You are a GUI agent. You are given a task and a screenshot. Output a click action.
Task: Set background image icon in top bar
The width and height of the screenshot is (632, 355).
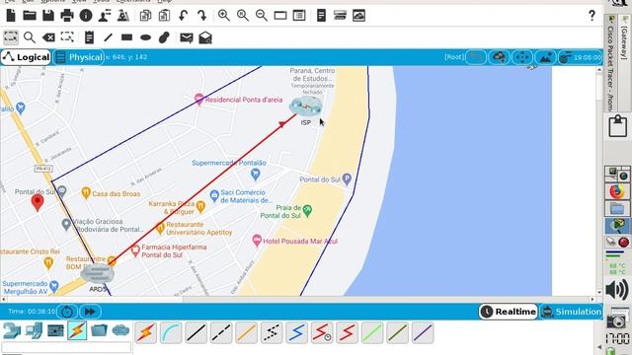[x=545, y=57]
